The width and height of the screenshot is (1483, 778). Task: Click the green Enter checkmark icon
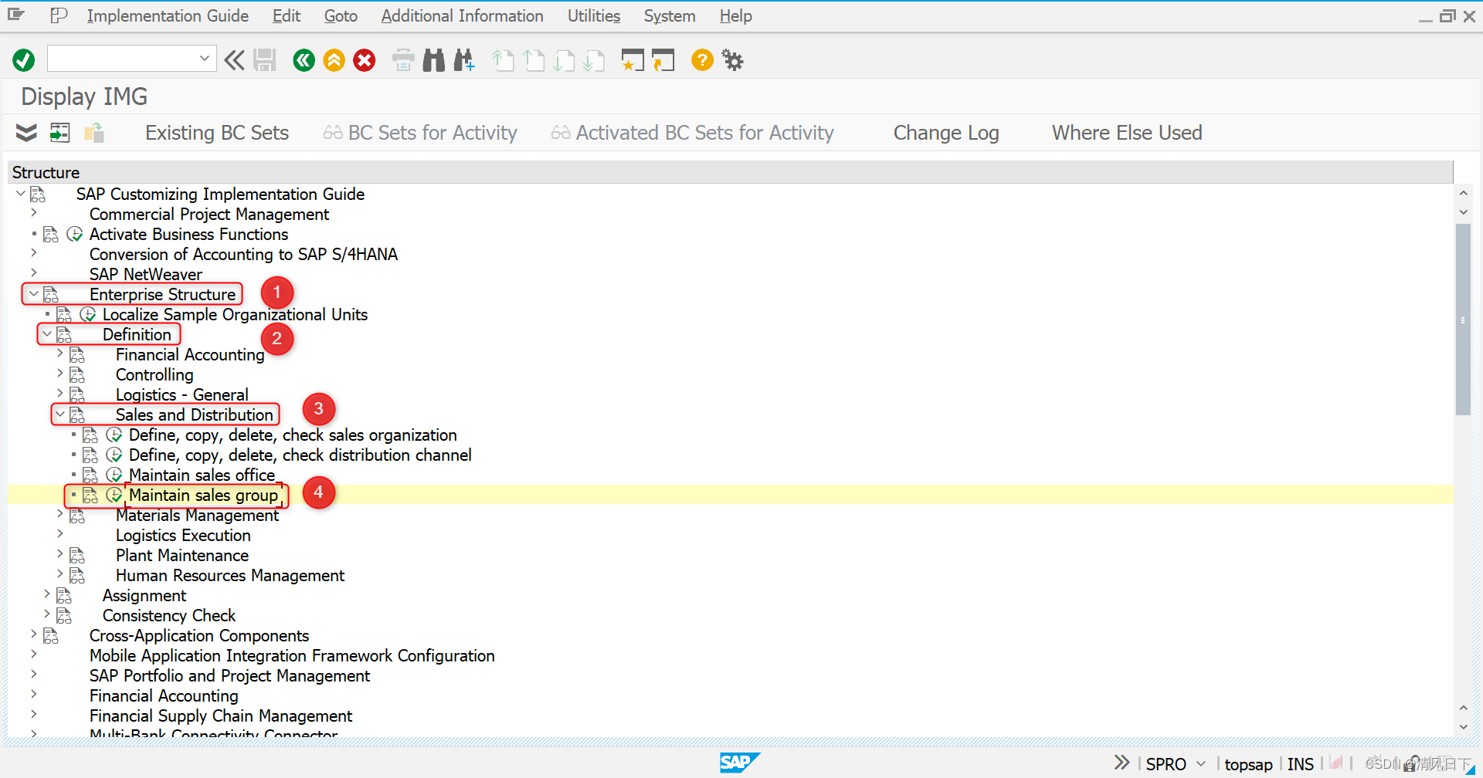[24, 60]
